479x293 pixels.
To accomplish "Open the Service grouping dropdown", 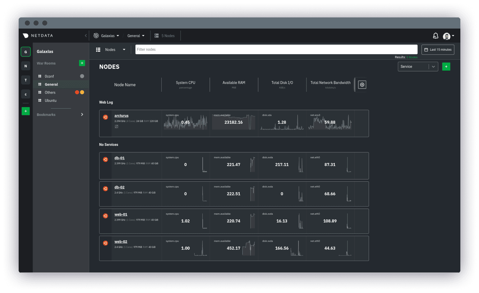I will click(418, 66).
